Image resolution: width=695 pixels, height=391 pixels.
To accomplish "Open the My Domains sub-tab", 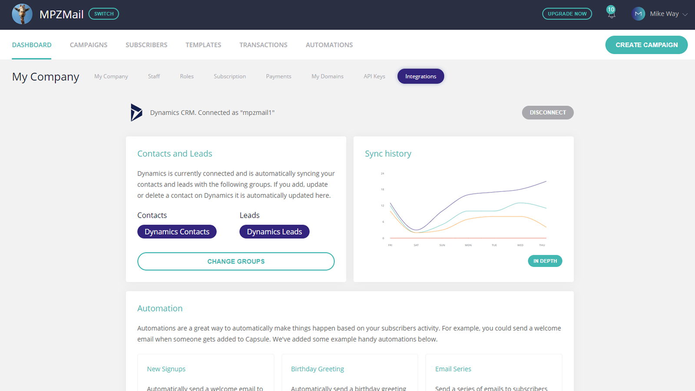I will [328, 76].
